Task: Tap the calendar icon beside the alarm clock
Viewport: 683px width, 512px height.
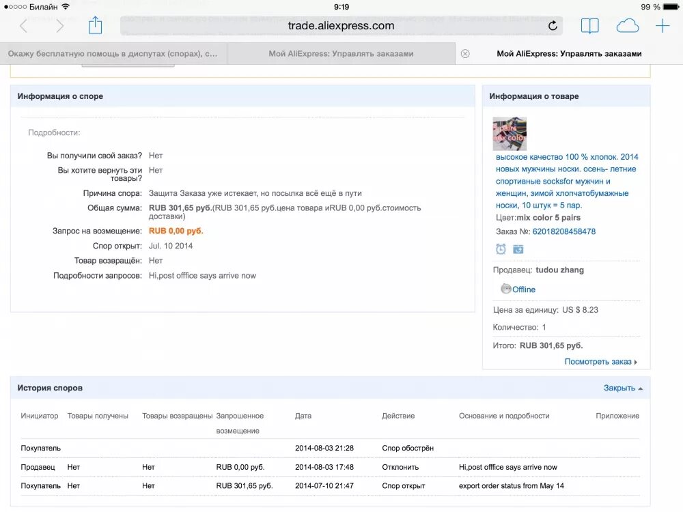Action: (518, 249)
